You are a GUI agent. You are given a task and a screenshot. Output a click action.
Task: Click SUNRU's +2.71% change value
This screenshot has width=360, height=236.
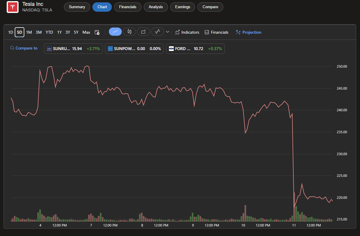pyautogui.click(x=93, y=49)
